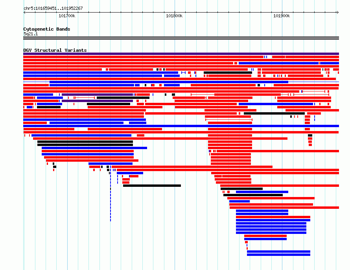Viewport: 350px width, 270px height.
Task: Select the thick full-width blue variant bar
Action: [181, 126]
